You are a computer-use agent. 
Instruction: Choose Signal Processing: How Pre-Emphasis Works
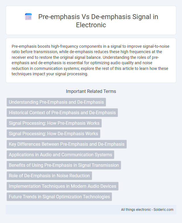(54, 123)
